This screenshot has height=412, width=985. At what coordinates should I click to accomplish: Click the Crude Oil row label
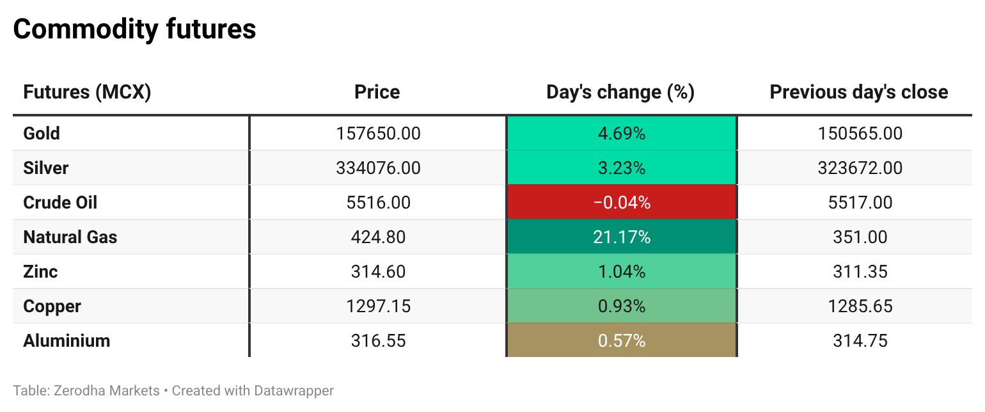tap(60, 203)
